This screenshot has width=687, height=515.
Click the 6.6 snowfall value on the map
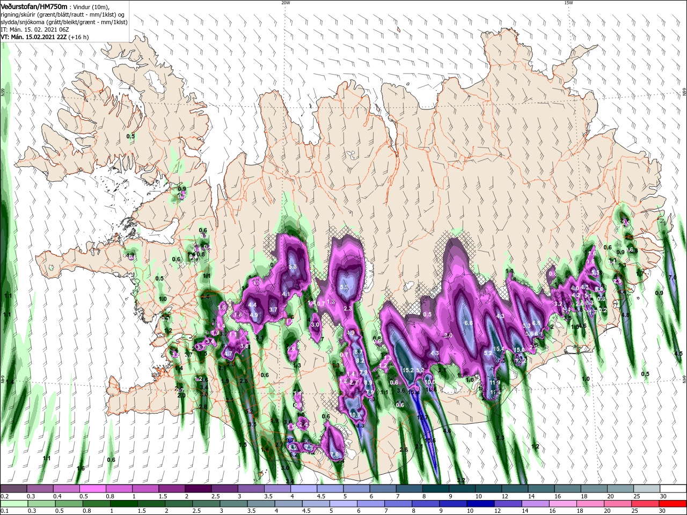[468, 323]
